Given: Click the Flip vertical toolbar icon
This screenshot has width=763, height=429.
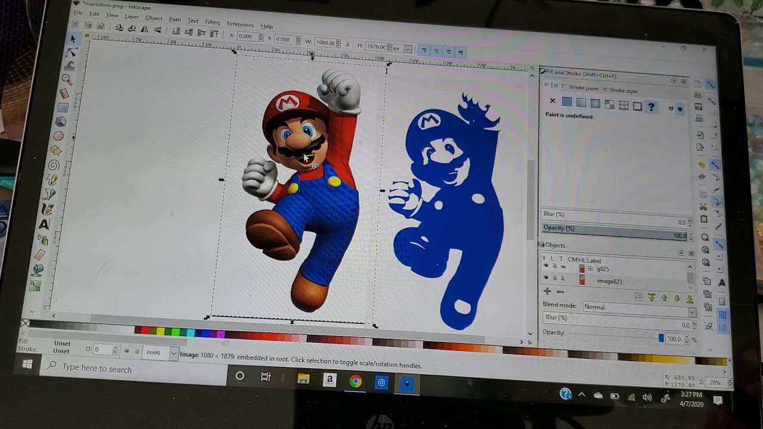Looking at the screenshot, I should [x=157, y=30].
